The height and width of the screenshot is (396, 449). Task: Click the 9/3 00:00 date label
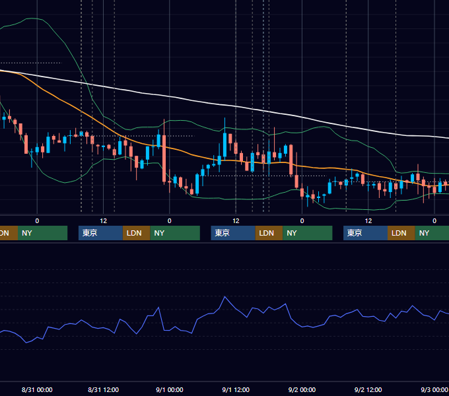tap(434, 389)
